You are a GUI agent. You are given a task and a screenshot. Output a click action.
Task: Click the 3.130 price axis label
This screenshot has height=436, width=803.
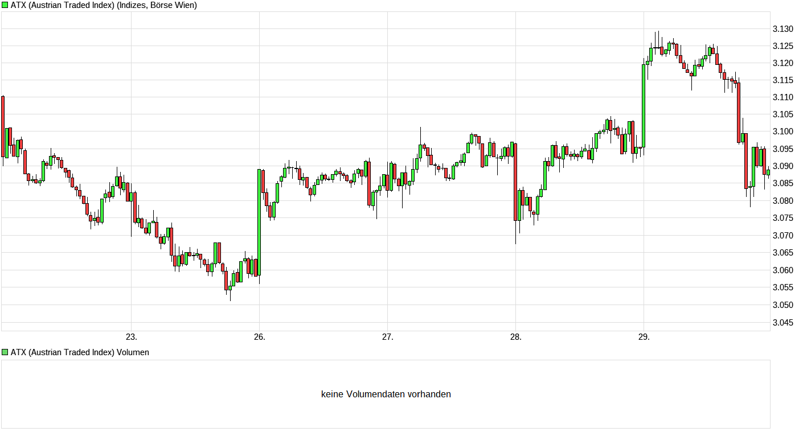pyautogui.click(x=783, y=29)
